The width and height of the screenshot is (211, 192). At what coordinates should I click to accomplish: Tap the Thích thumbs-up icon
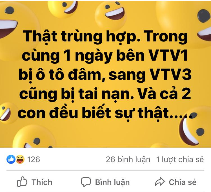point(22,182)
